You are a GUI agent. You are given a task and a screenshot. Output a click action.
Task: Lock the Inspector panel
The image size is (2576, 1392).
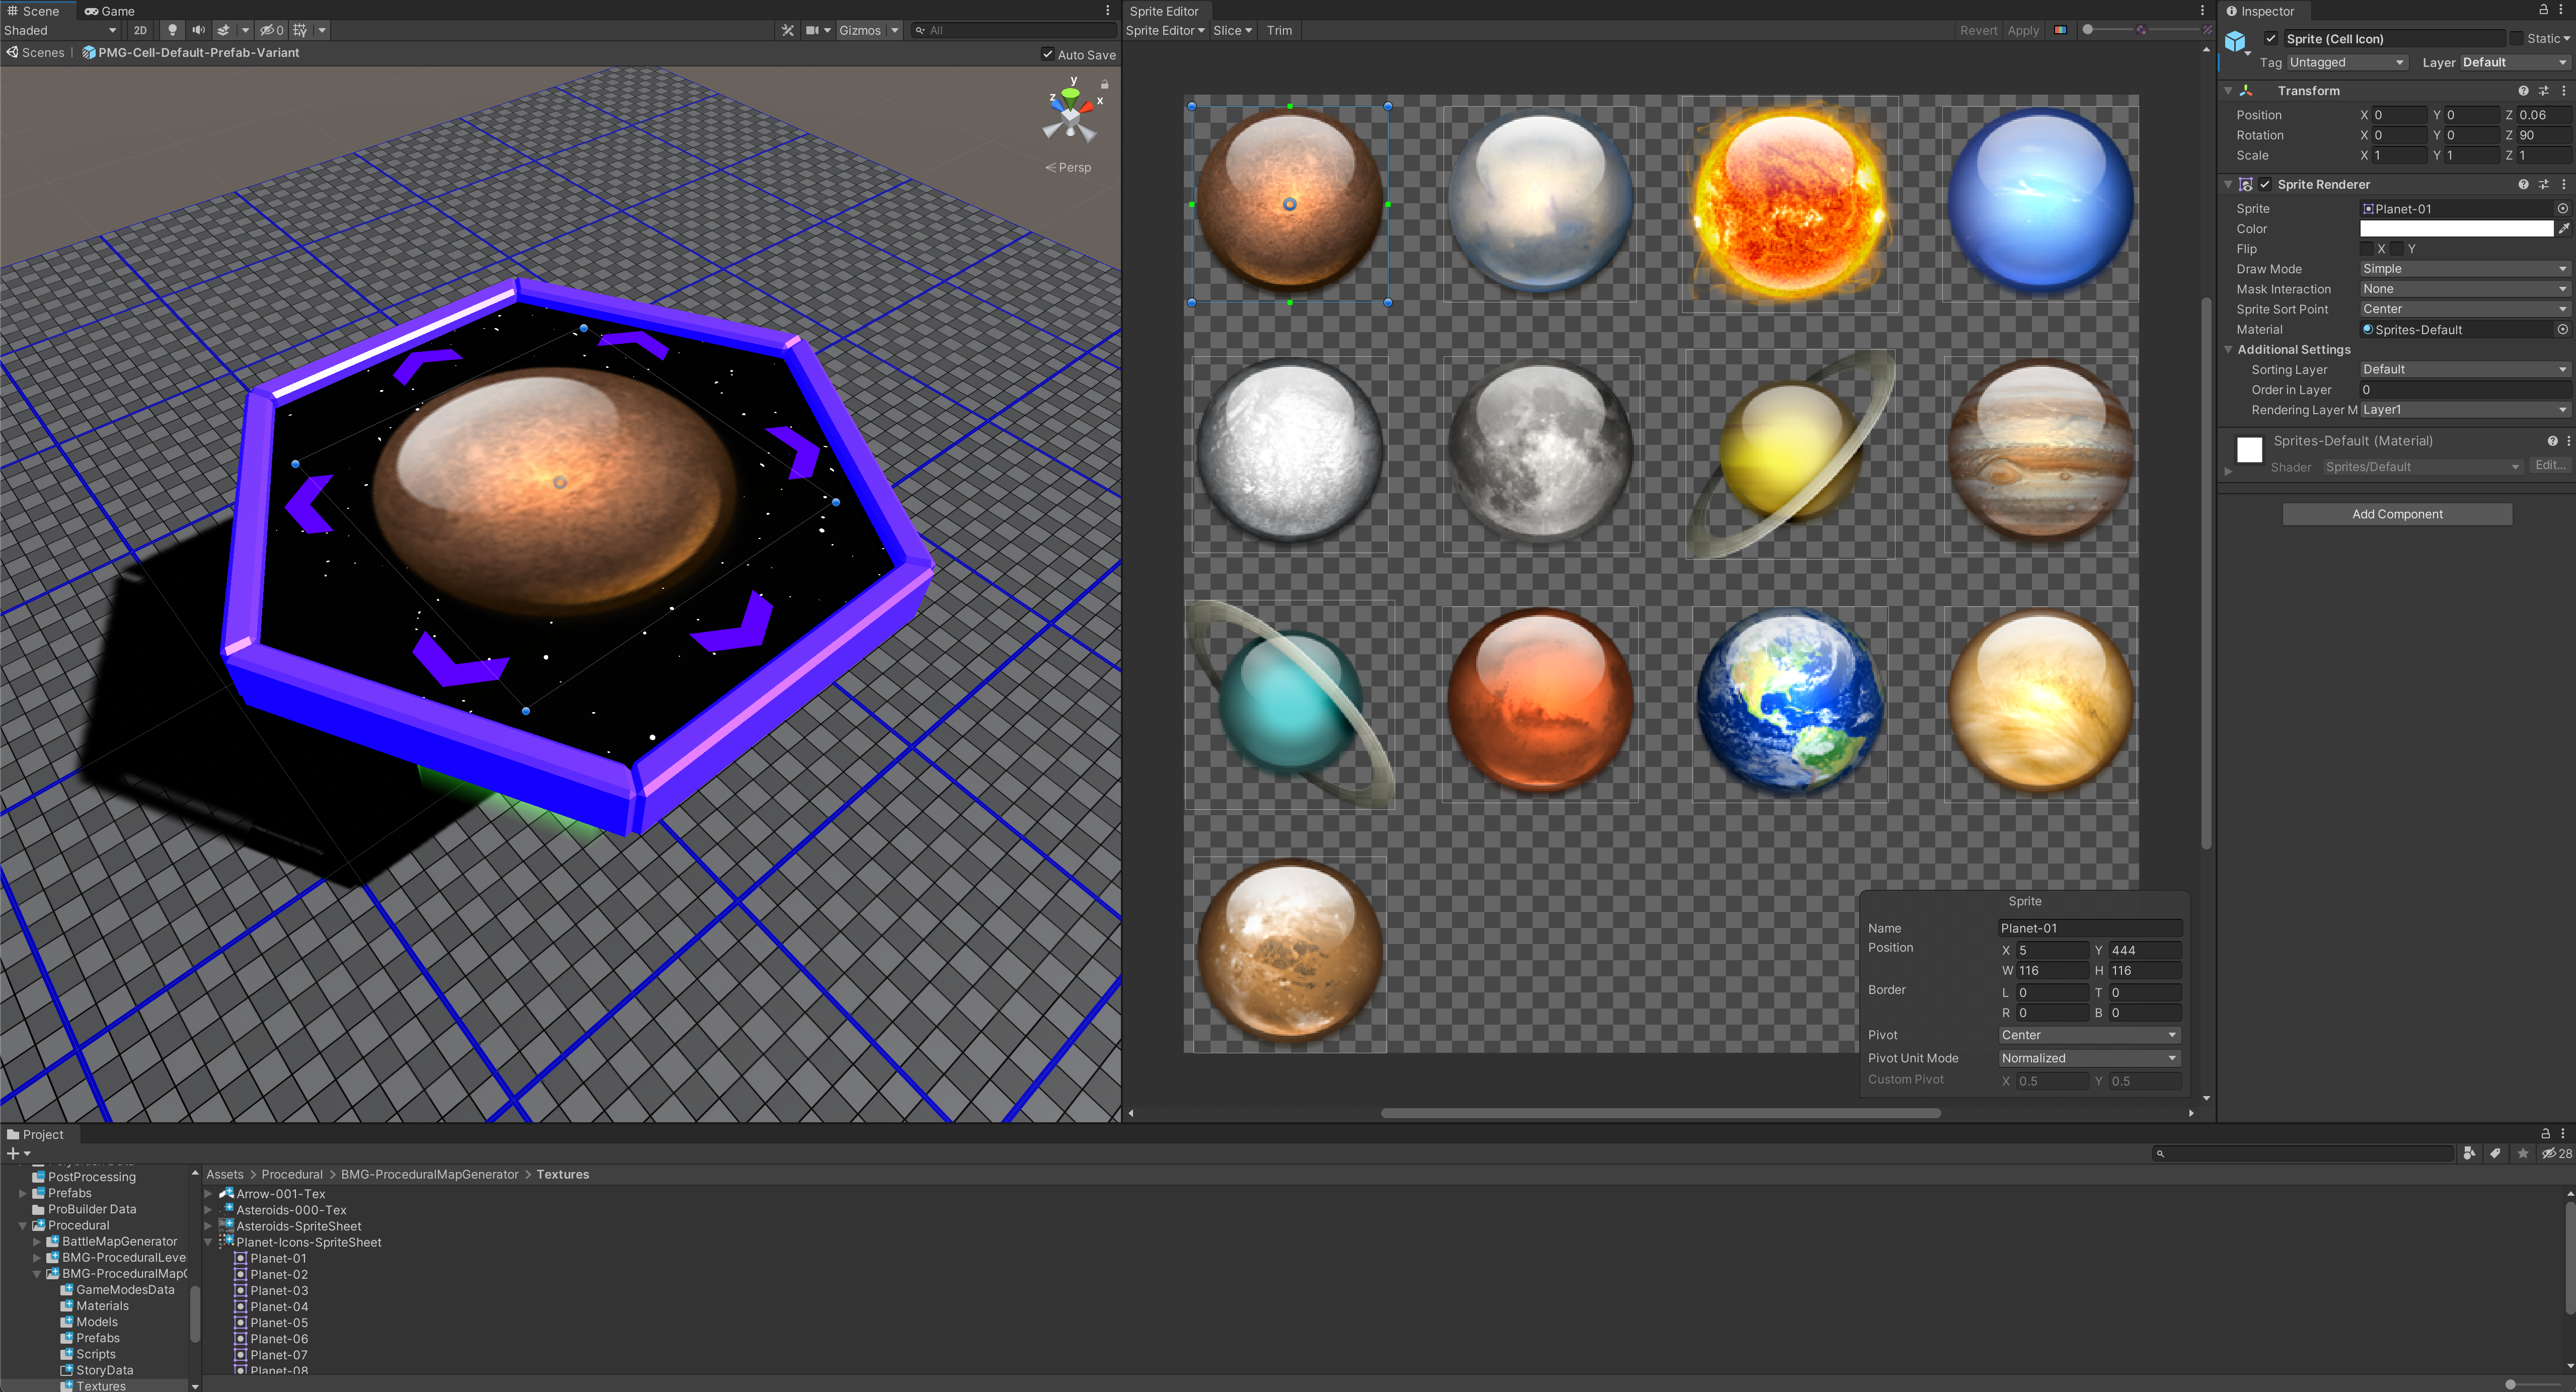(2543, 10)
